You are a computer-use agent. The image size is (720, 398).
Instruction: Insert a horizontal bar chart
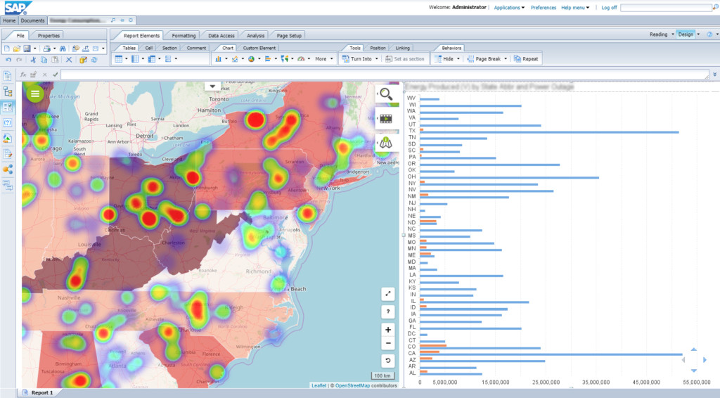(268, 59)
